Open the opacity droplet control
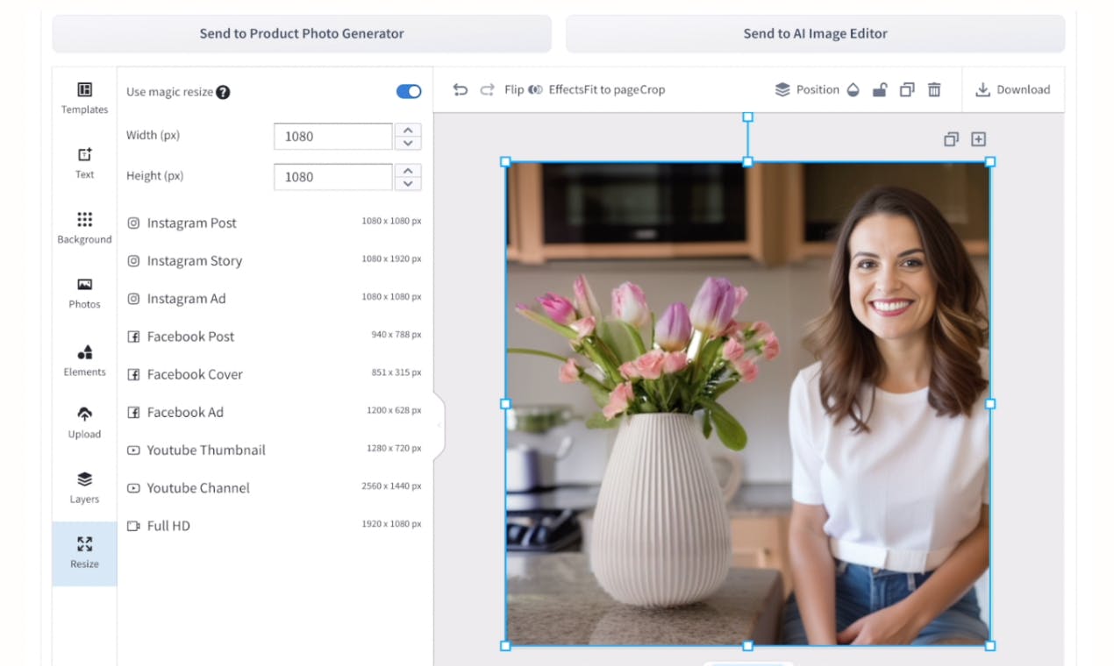The height and width of the screenshot is (666, 1114). click(853, 89)
